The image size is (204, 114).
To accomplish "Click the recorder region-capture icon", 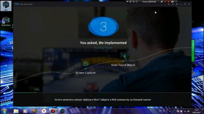I will (137, 2).
